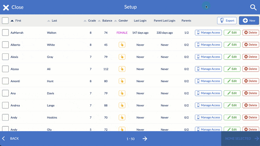Click the gender hand icon for Alberto White
The height and width of the screenshot is (146, 260).
click(x=122, y=45)
